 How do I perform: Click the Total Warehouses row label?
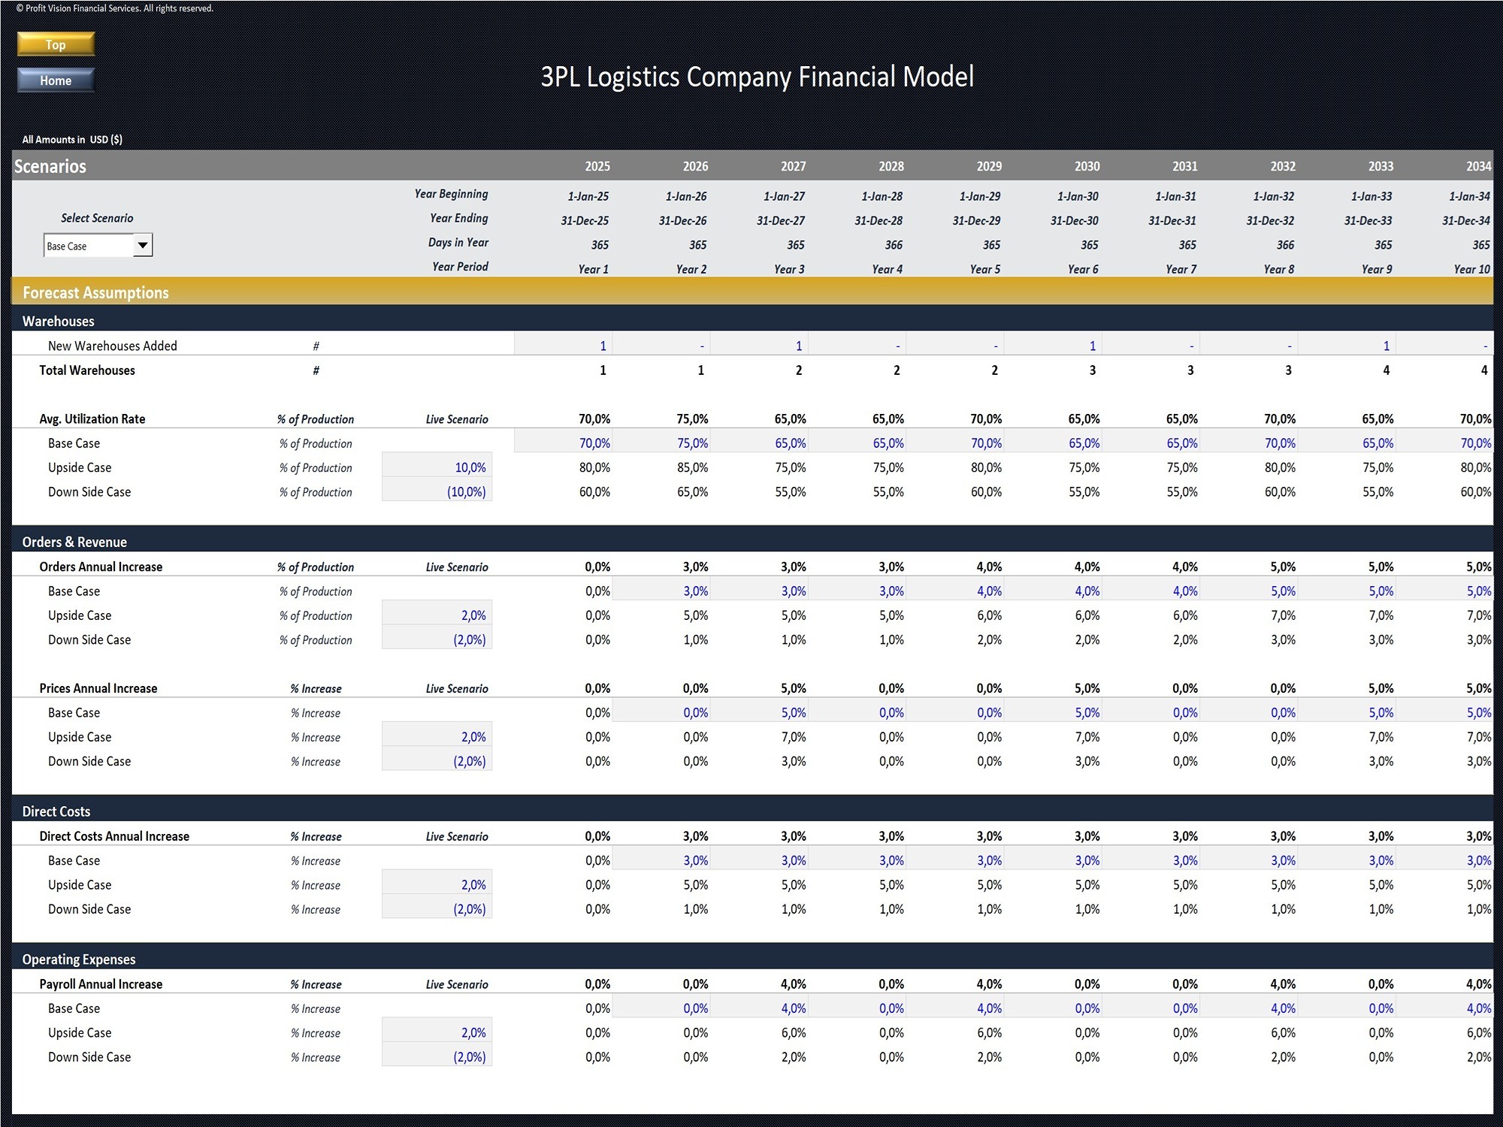tap(87, 370)
